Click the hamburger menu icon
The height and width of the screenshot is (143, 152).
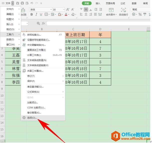[x=3, y=3]
